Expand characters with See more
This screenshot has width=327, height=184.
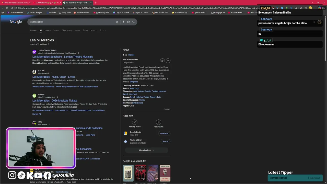click(x=133, y=94)
